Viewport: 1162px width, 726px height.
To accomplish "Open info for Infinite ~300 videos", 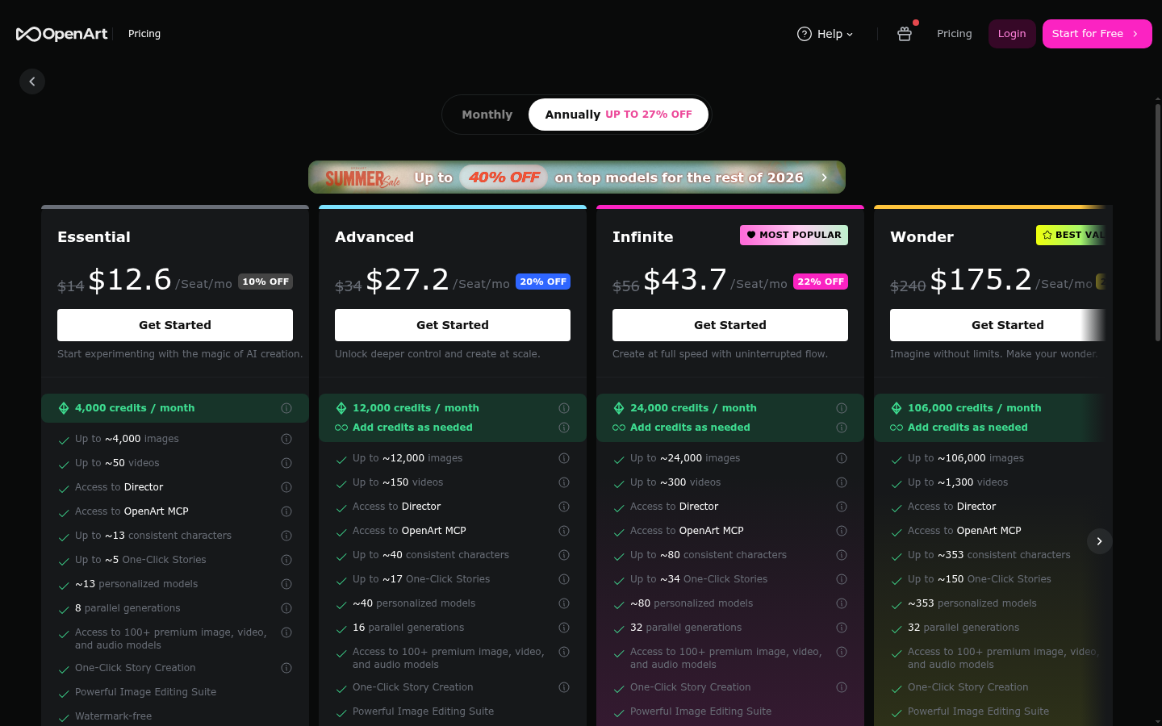I will tap(842, 482).
